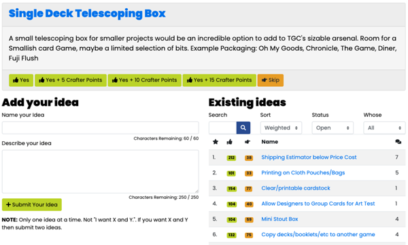Focus the Name your idea text field
408x245 pixels.
tap(101, 128)
